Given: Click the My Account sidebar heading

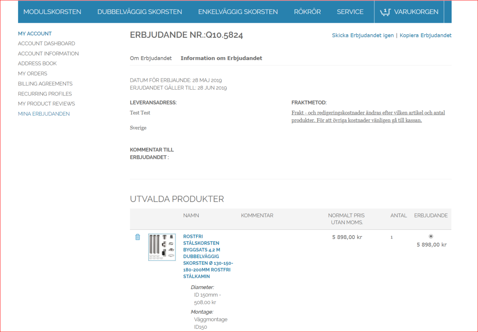Looking at the screenshot, I should (35, 34).
